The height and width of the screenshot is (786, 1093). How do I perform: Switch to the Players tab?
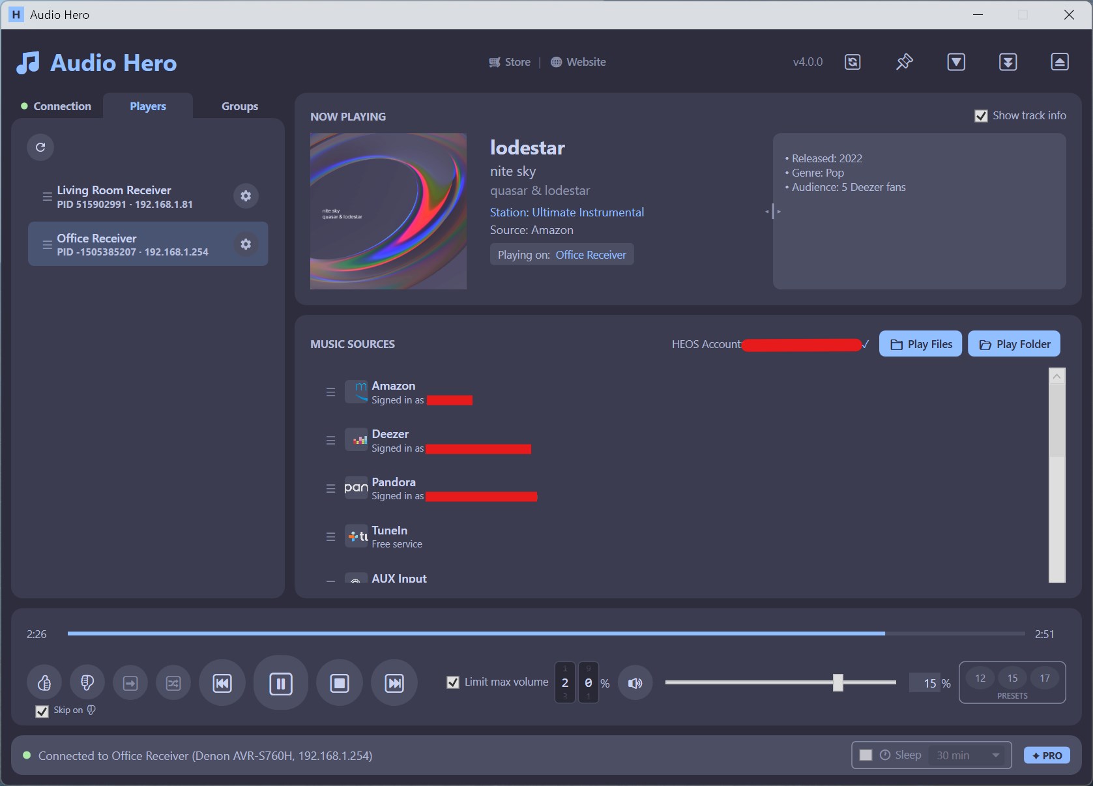pyautogui.click(x=148, y=106)
